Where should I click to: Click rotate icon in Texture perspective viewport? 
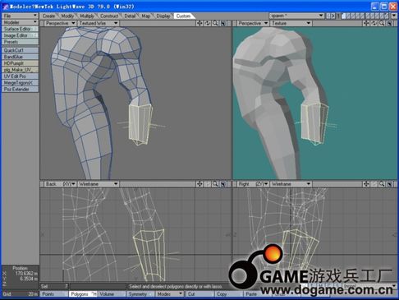click(x=374, y=23)
